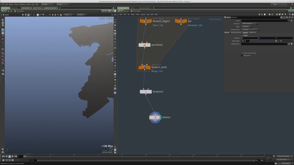Click the stop playback button
Viewport: 294px width, 165px height.
tap(10, 156)
